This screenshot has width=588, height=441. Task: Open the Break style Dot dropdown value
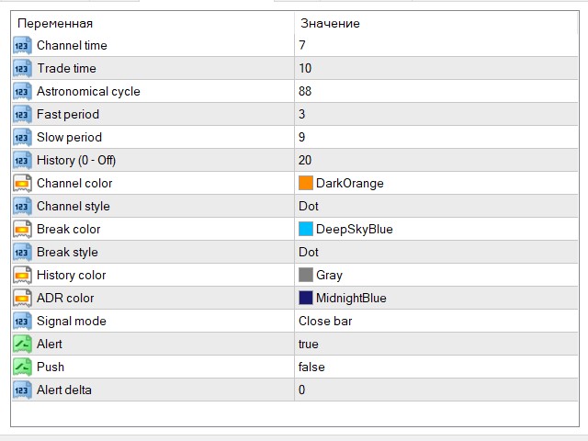[x=309, y=252]
